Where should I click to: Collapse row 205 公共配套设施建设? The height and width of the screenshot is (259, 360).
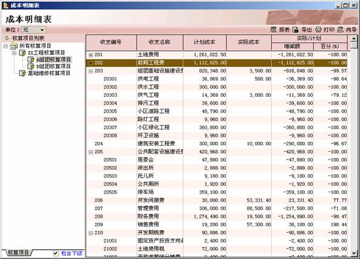[91, 152]
